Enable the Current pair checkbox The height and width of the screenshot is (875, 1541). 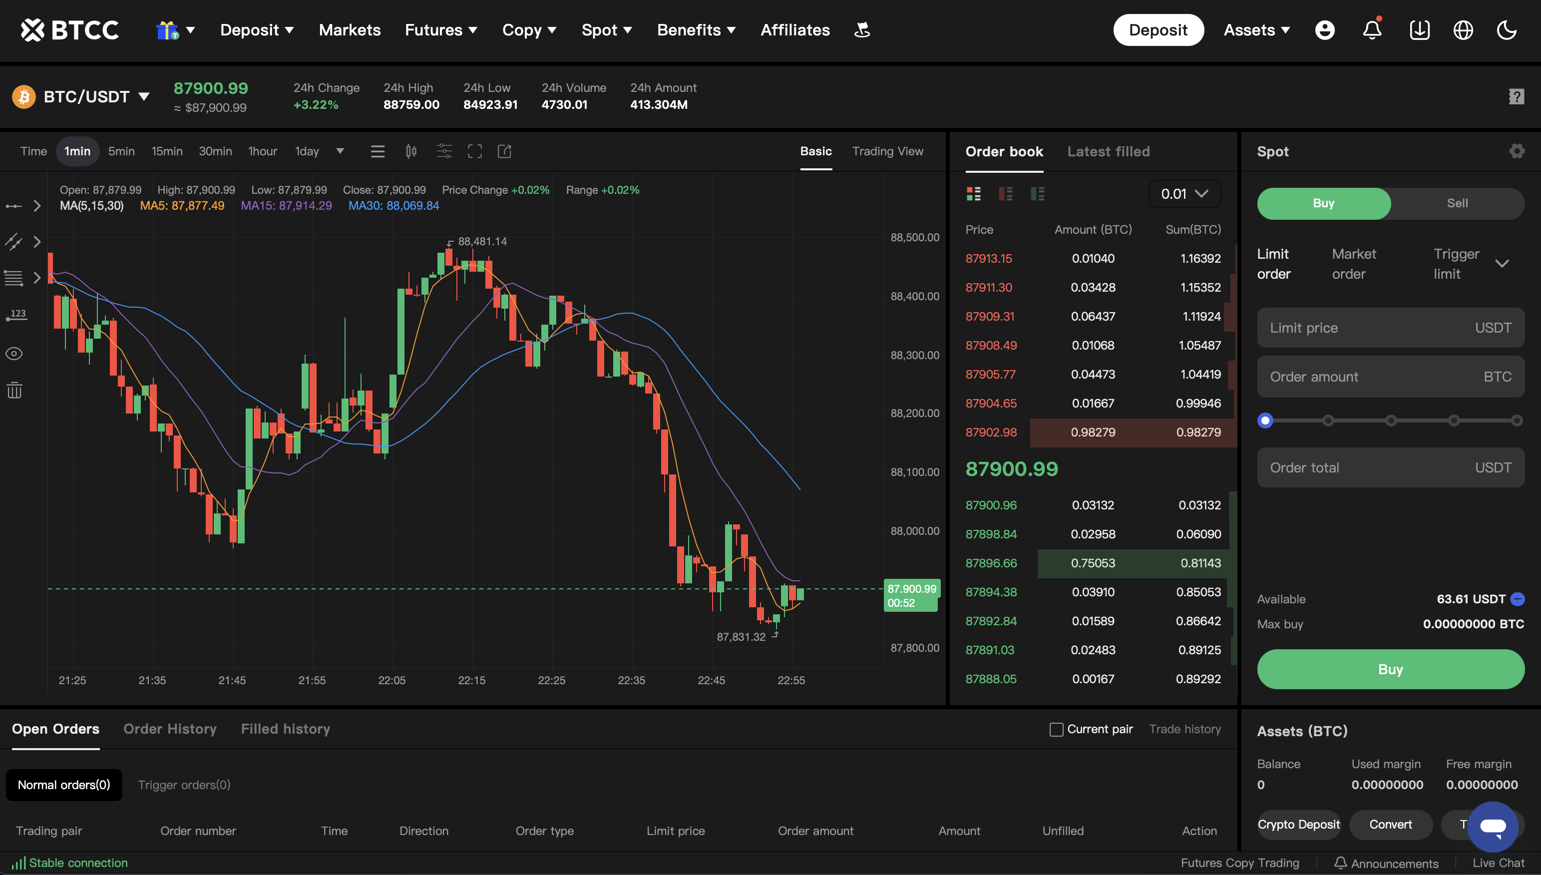pyautogui.click(x=1056, y=729)
